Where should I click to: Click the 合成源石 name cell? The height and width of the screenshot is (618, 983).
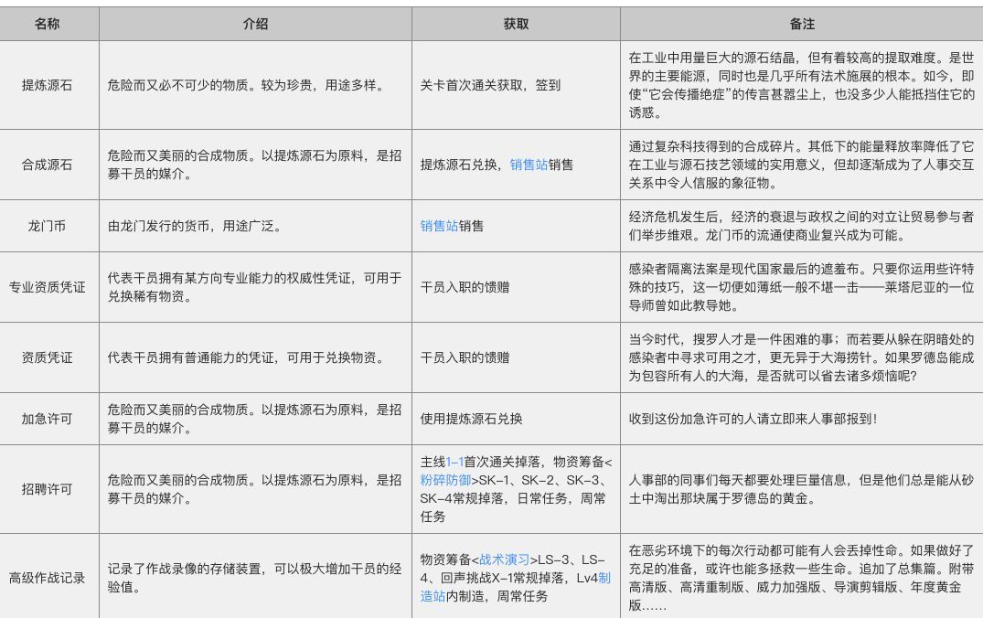point(48,165)
